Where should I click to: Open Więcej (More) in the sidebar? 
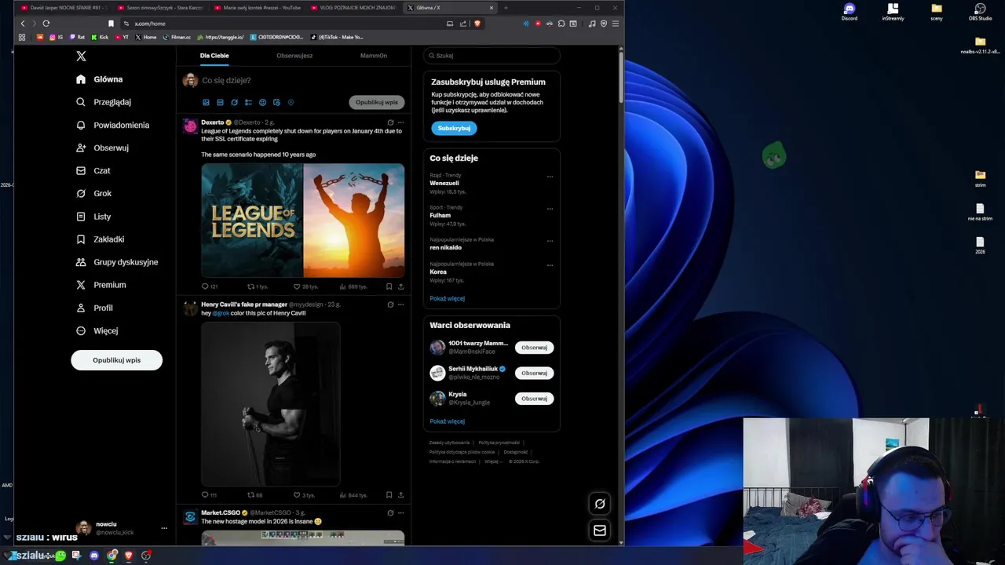pos(97,331)
